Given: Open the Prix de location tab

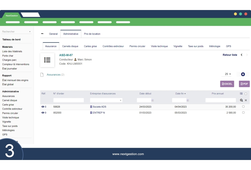Looking at the screenshot, I should click(x=92, y=34).
